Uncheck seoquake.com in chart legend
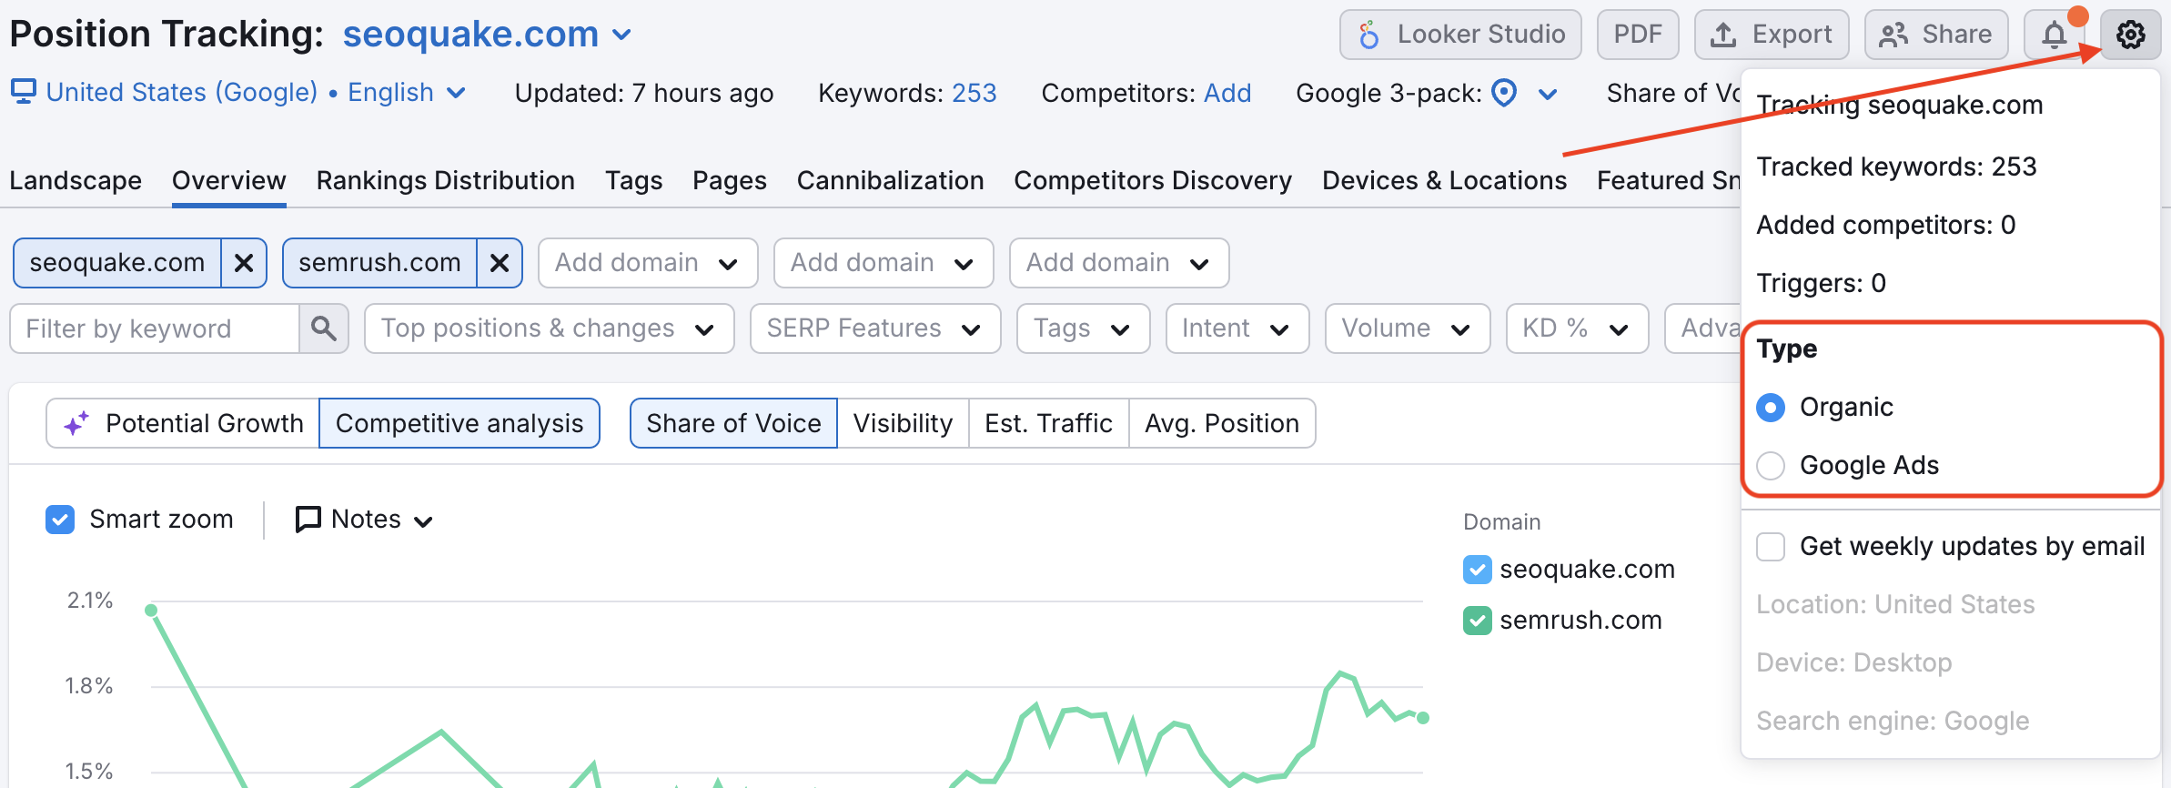Screen dimensions: 2171x788 pos(1478,570)
